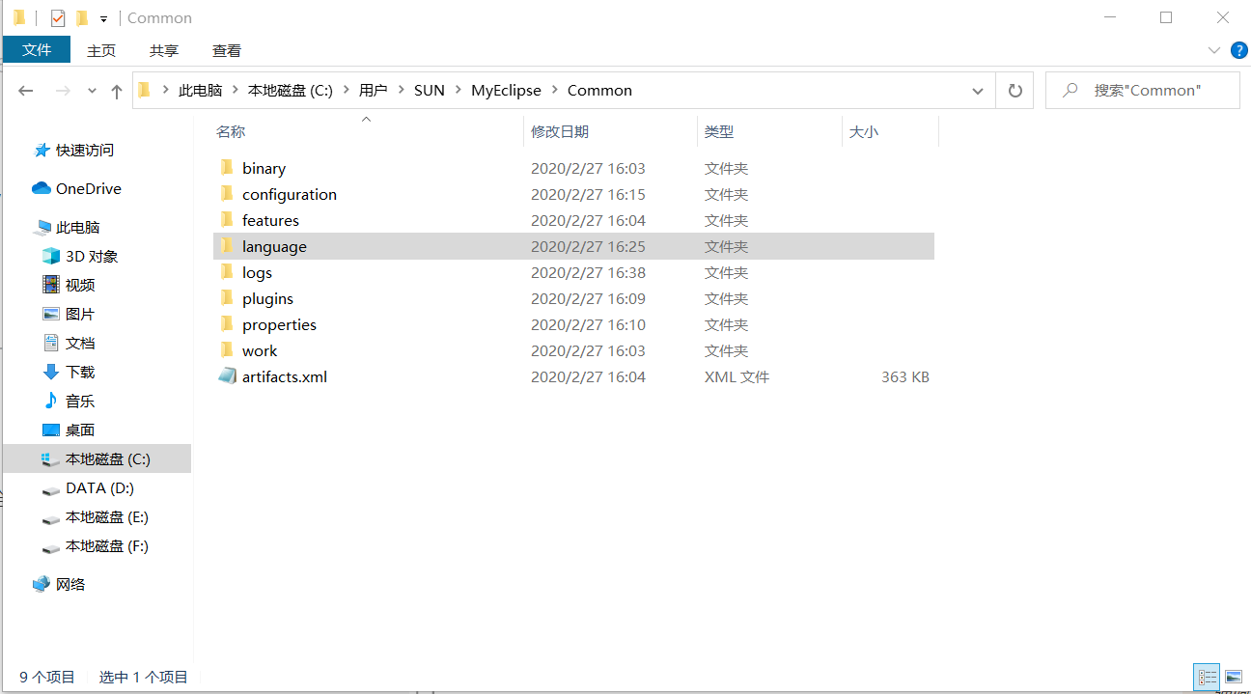This screenshot has width=1251, height=694.
Task: Expand chevron after 此电脑 in path
Action: 235,90
